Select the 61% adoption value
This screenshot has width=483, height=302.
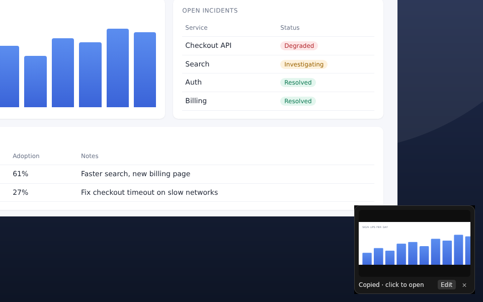(x=20, y=174)
